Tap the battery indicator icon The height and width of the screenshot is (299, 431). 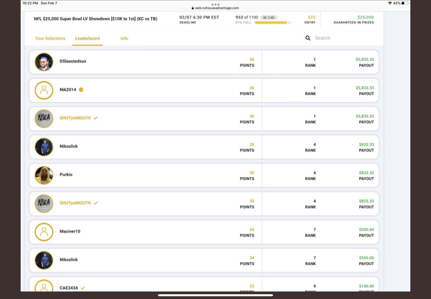[405, 3]
